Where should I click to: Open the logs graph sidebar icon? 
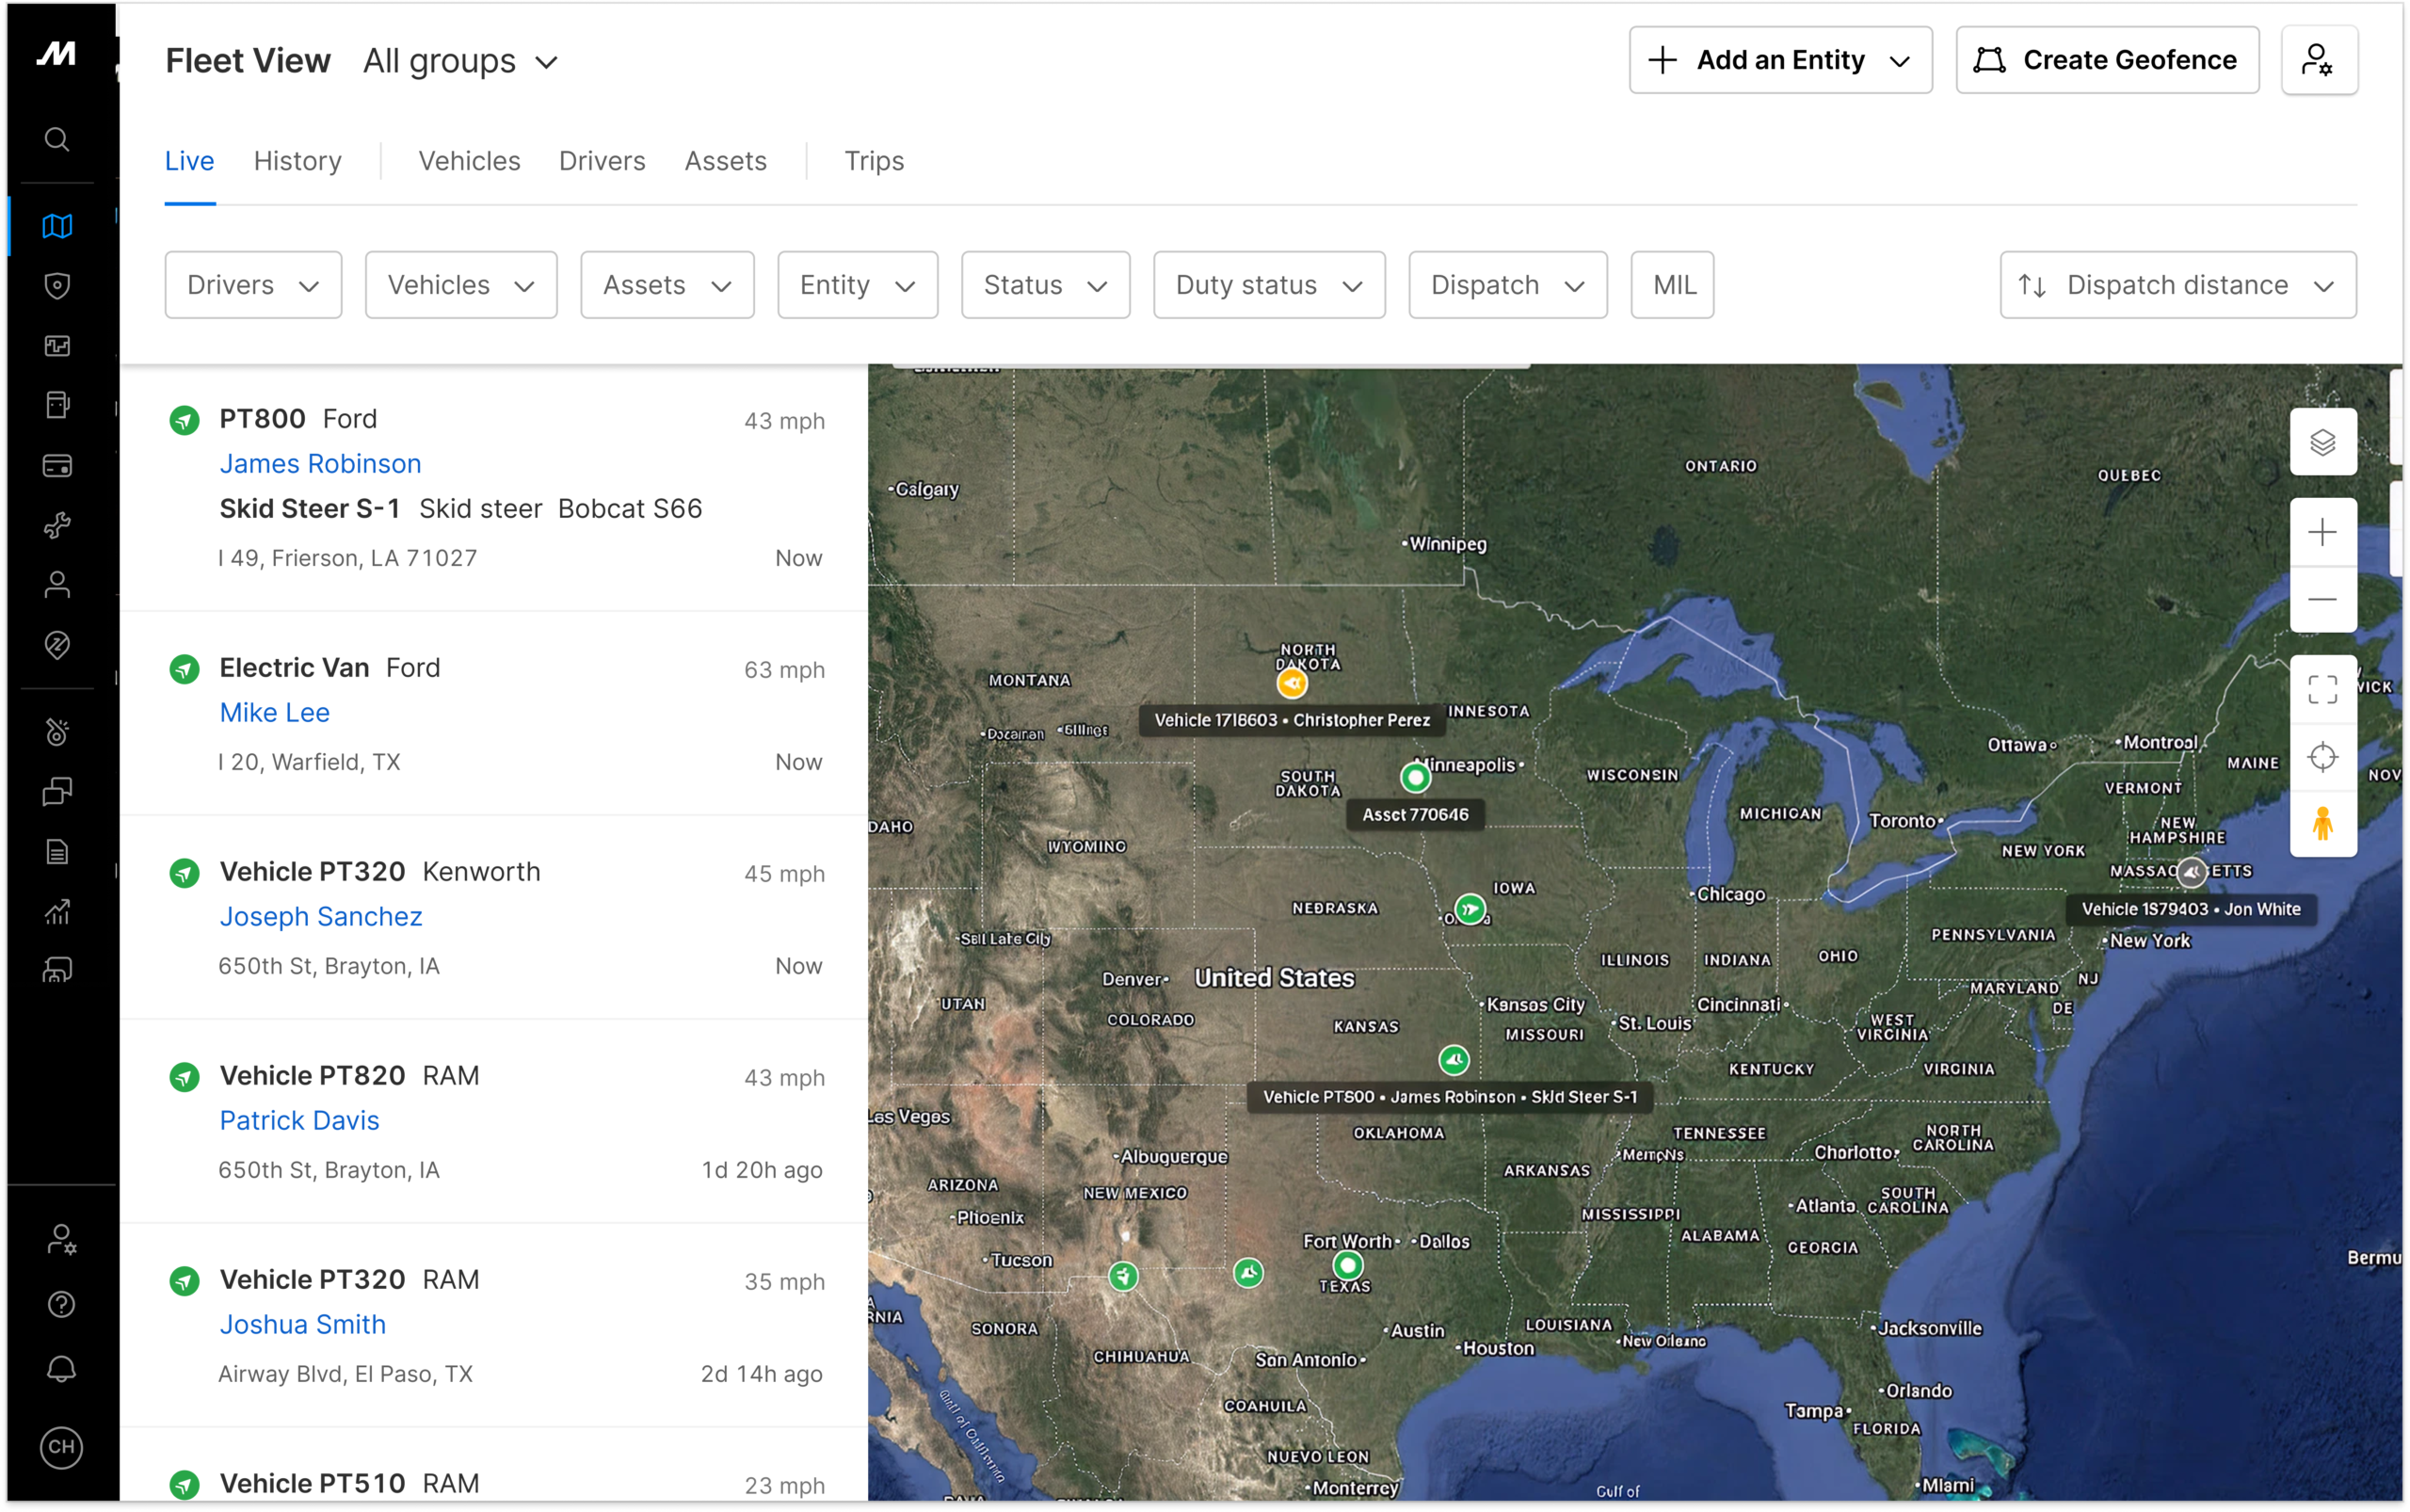57,346
